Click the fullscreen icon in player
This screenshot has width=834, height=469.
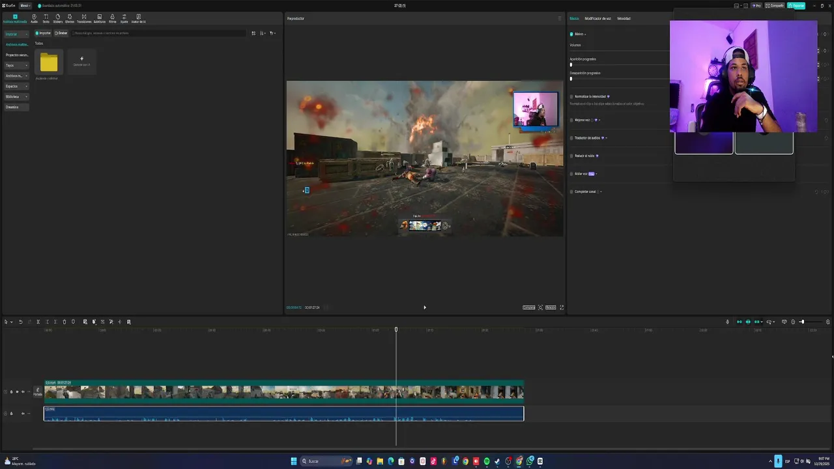pyautogui.click(x=562, y=307)
